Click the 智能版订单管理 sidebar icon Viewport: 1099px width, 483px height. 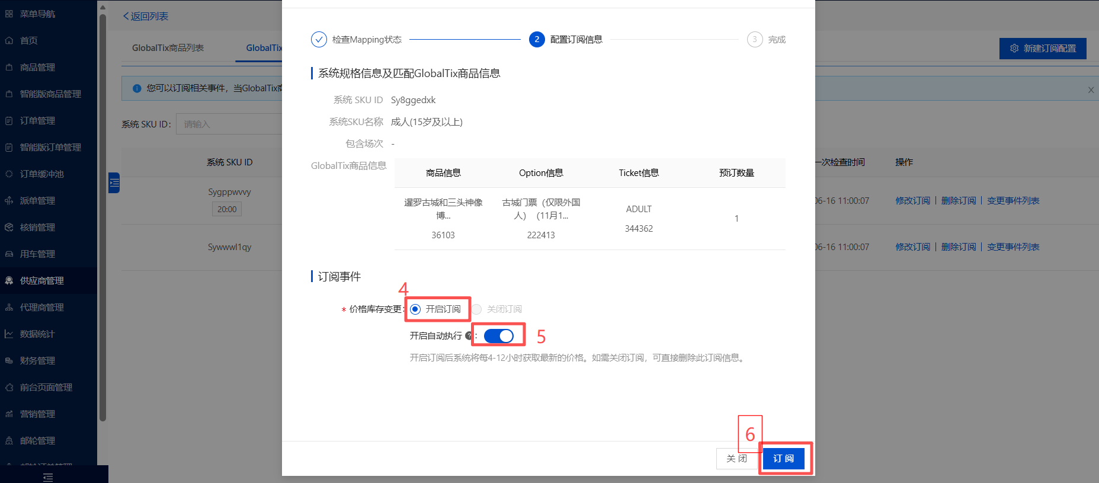pos(9,147)
